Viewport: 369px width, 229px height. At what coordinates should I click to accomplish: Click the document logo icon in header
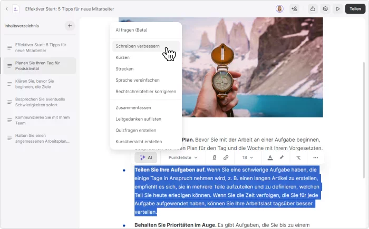click(15, 9)
